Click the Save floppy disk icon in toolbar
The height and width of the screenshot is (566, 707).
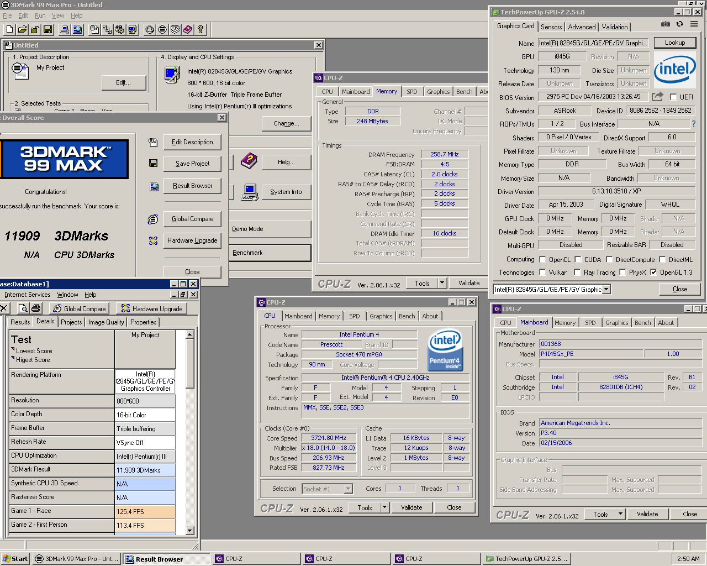click(x=48, y=29)
